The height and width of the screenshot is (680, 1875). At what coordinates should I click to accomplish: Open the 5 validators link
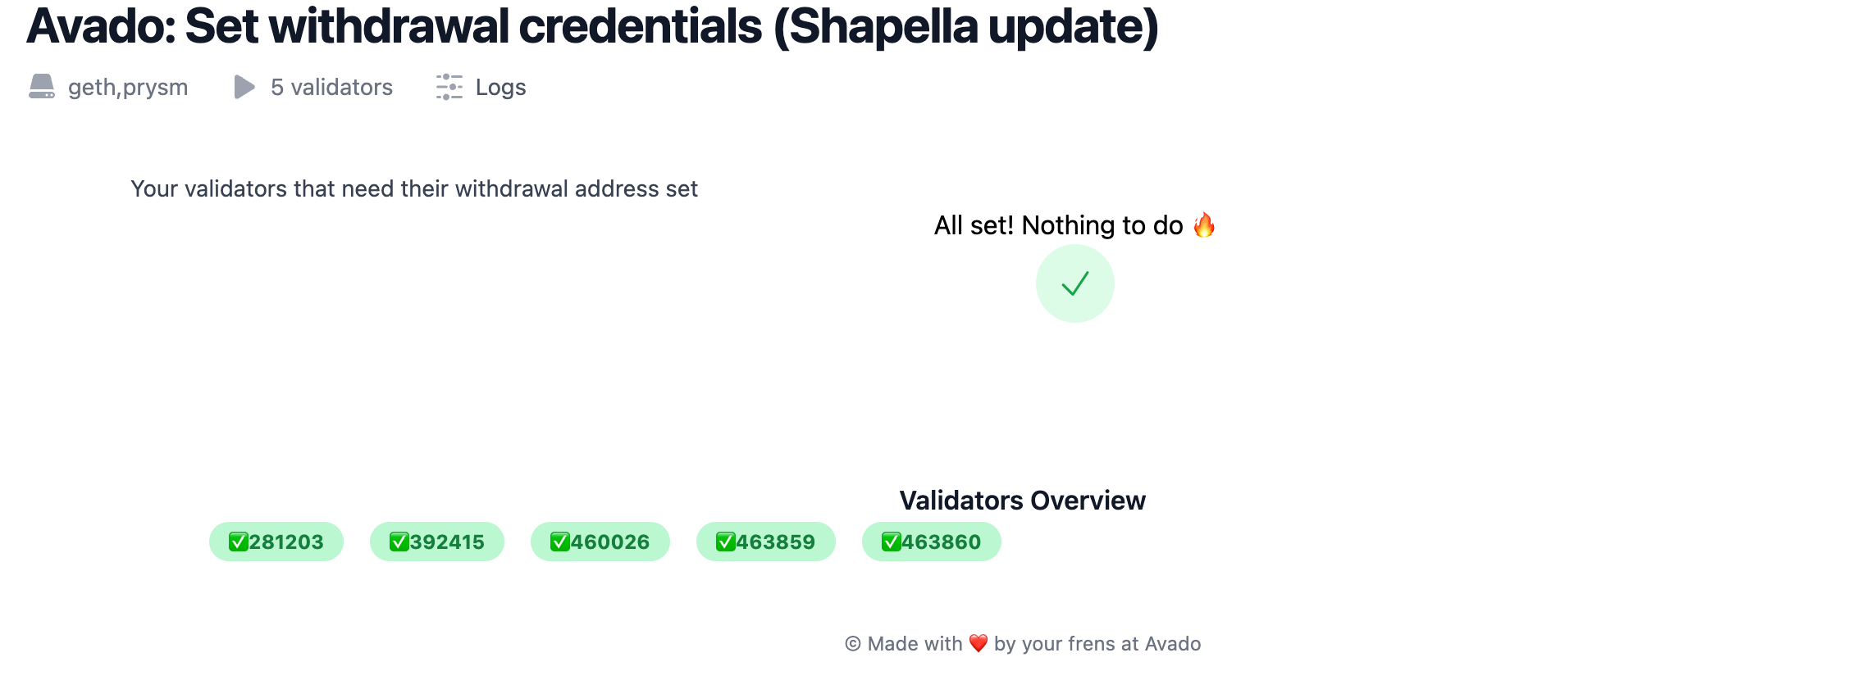pos(331,87)
